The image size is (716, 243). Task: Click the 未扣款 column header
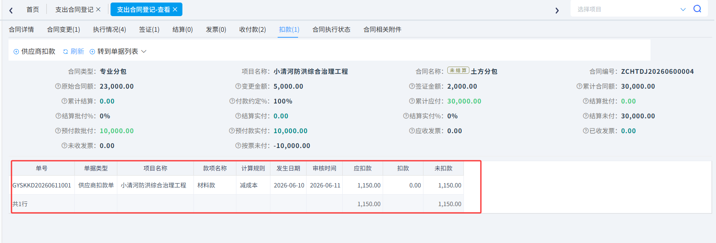[443, 168]
